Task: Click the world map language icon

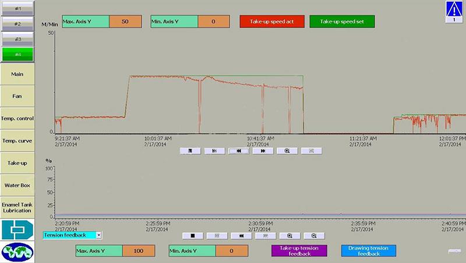Action: [17, 252]
